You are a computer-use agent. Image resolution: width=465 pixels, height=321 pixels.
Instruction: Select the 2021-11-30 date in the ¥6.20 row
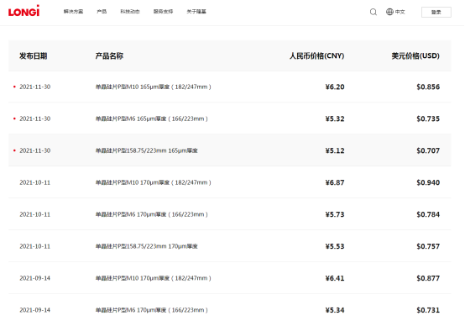(35, 87)
